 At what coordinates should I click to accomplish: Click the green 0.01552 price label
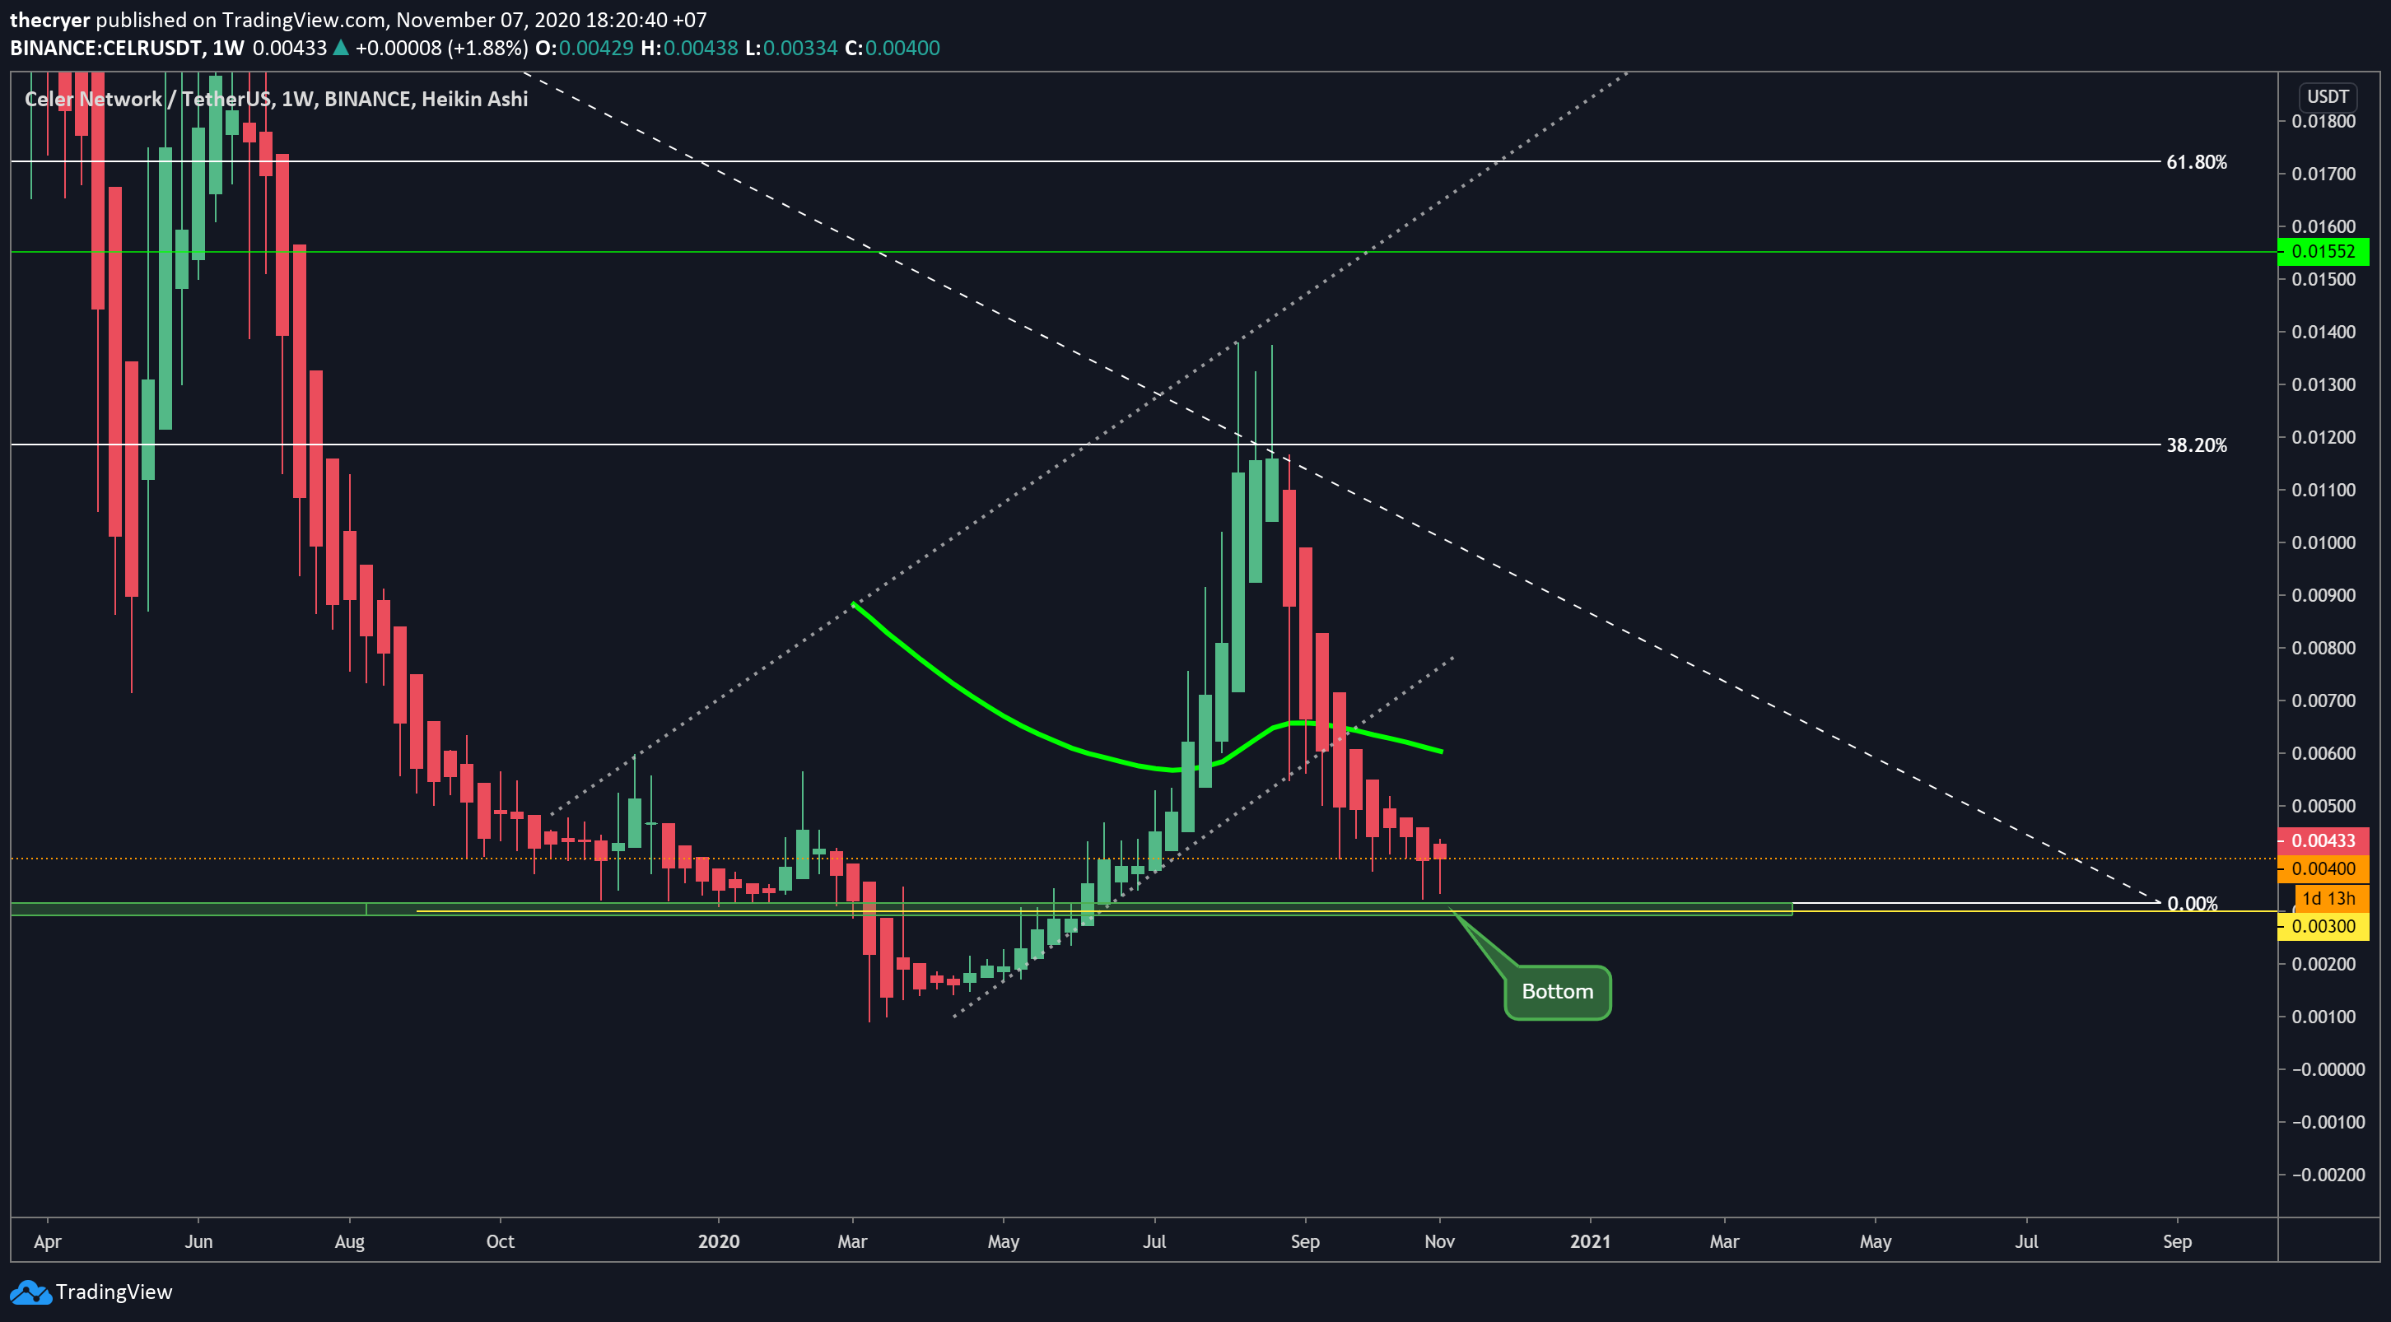2323,251
